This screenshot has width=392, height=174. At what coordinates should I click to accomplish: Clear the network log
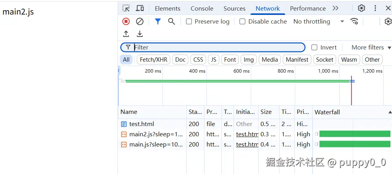tap(140, 22)
